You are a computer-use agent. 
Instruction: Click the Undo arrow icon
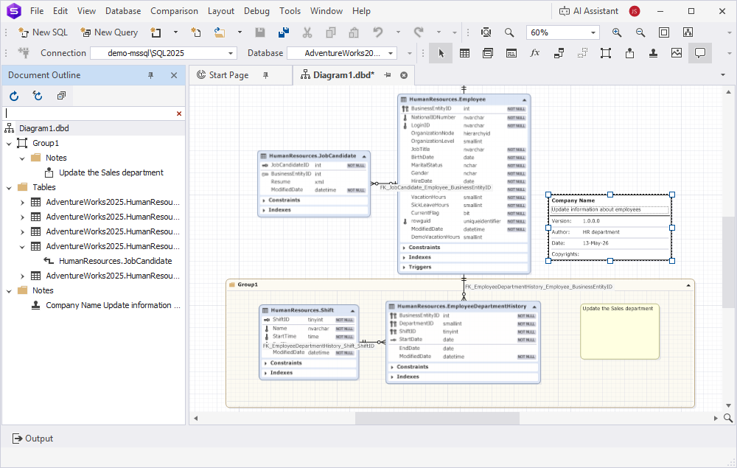point(378,32)
